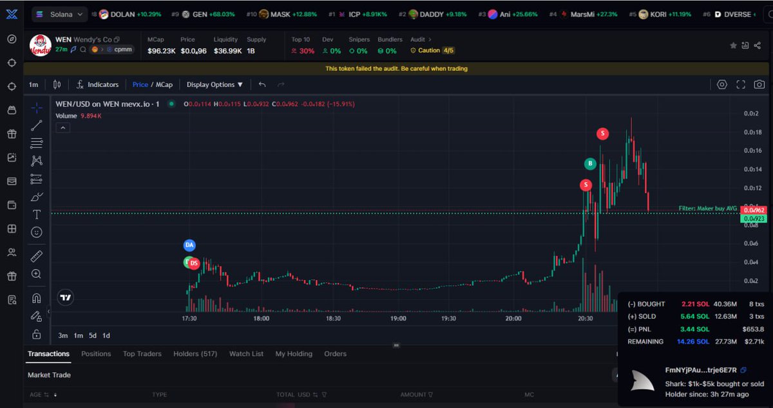Select the 5d date range button
Image resolution: width=773 pixels, height=408 pixels.
92,335
